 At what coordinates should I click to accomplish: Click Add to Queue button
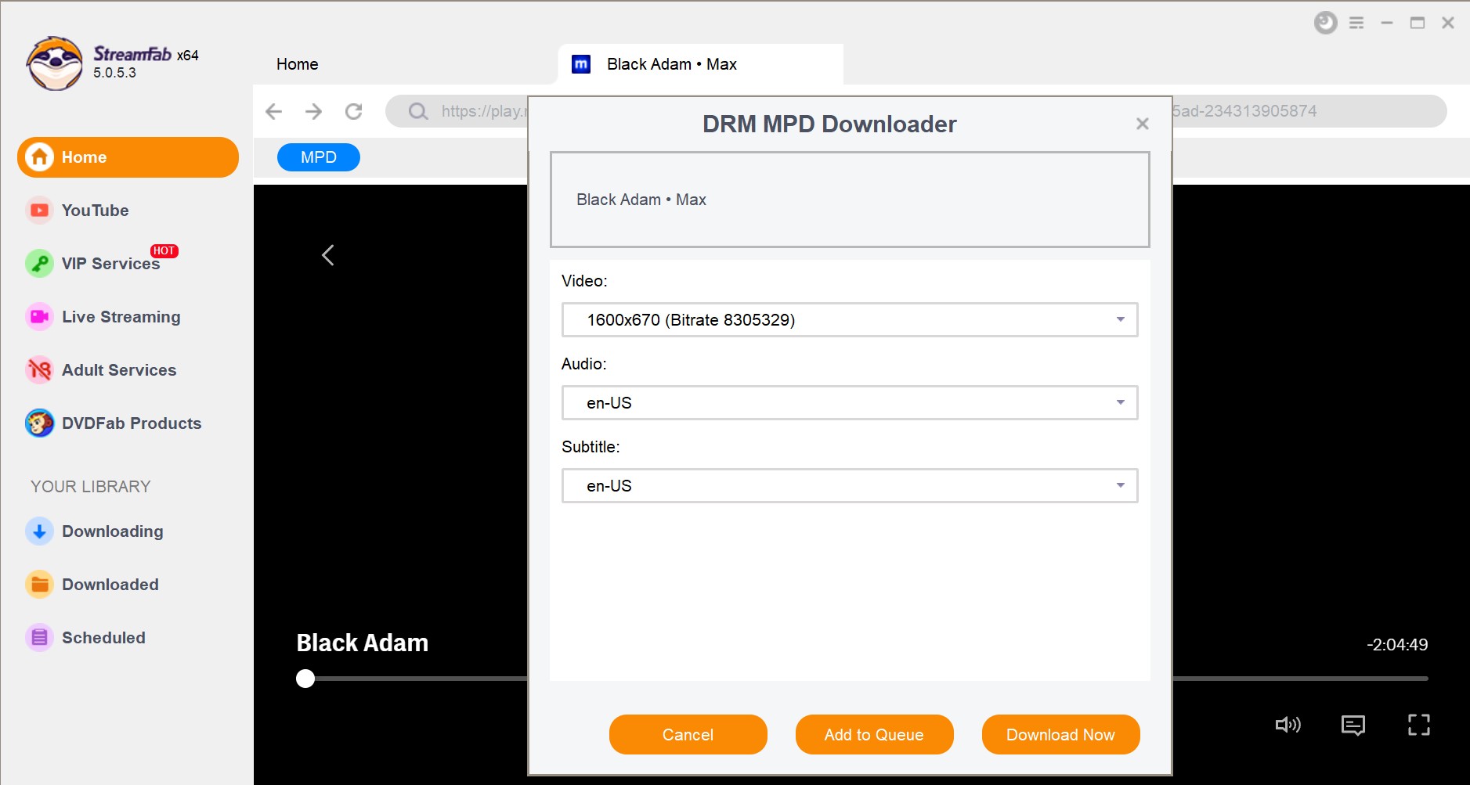coord(875,734)
